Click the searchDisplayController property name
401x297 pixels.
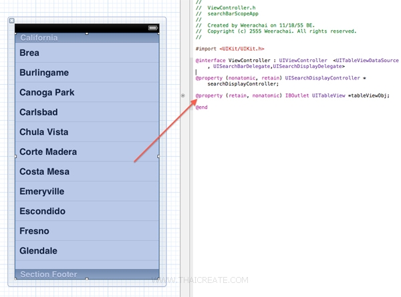243,84
